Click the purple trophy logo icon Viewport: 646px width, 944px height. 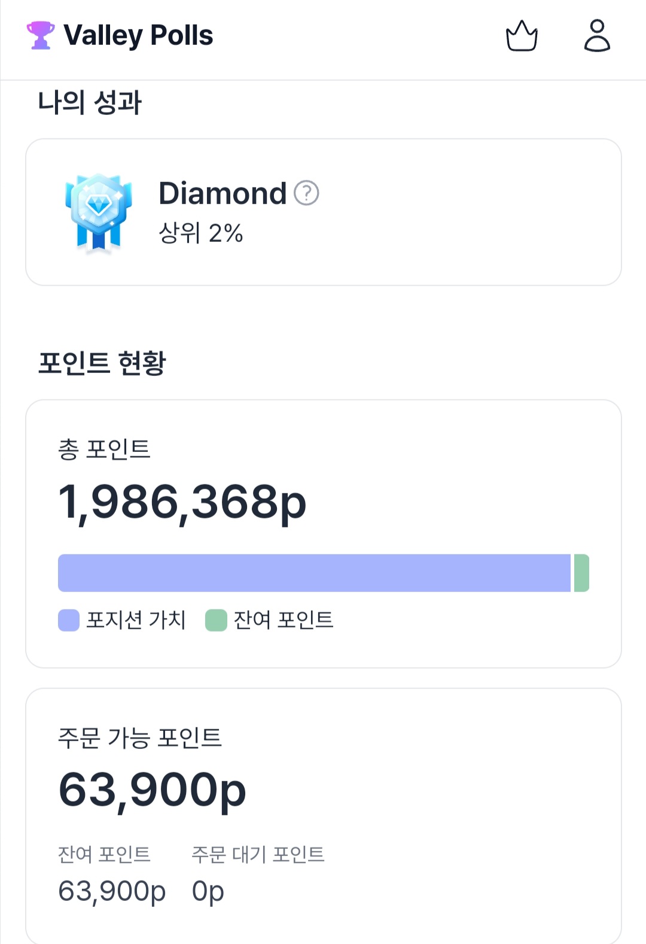[x=41, y=35]
